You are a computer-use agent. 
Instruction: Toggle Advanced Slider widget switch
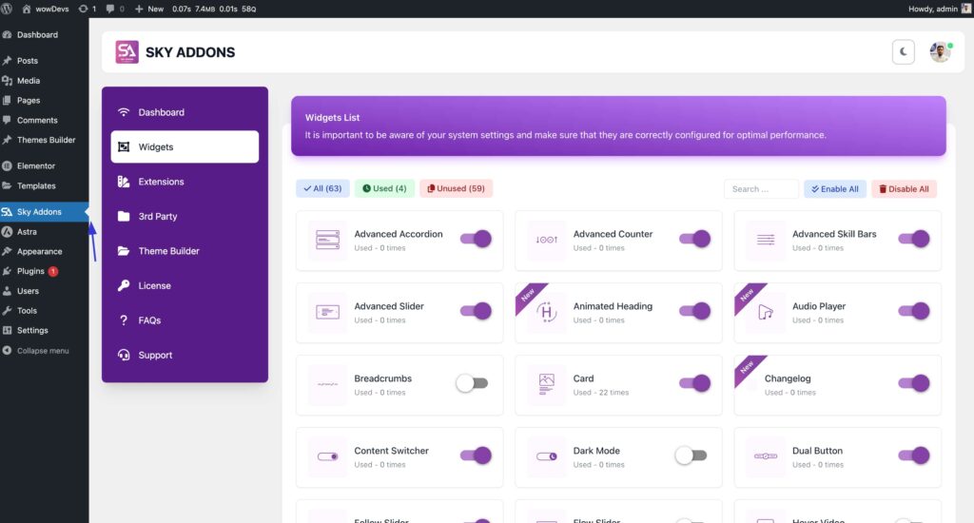(x=476, y=311)
